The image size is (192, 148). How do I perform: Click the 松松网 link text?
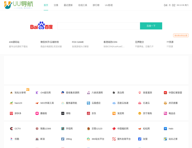(x=146, y=128)
